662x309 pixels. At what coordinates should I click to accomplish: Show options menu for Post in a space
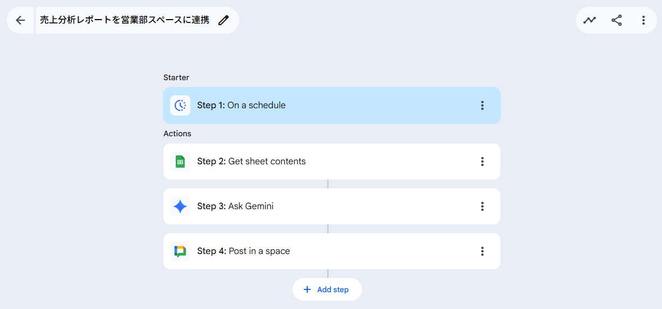point(482,251)
